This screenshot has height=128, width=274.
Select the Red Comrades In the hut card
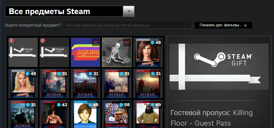pyautogui.click(x=117, y=114)
